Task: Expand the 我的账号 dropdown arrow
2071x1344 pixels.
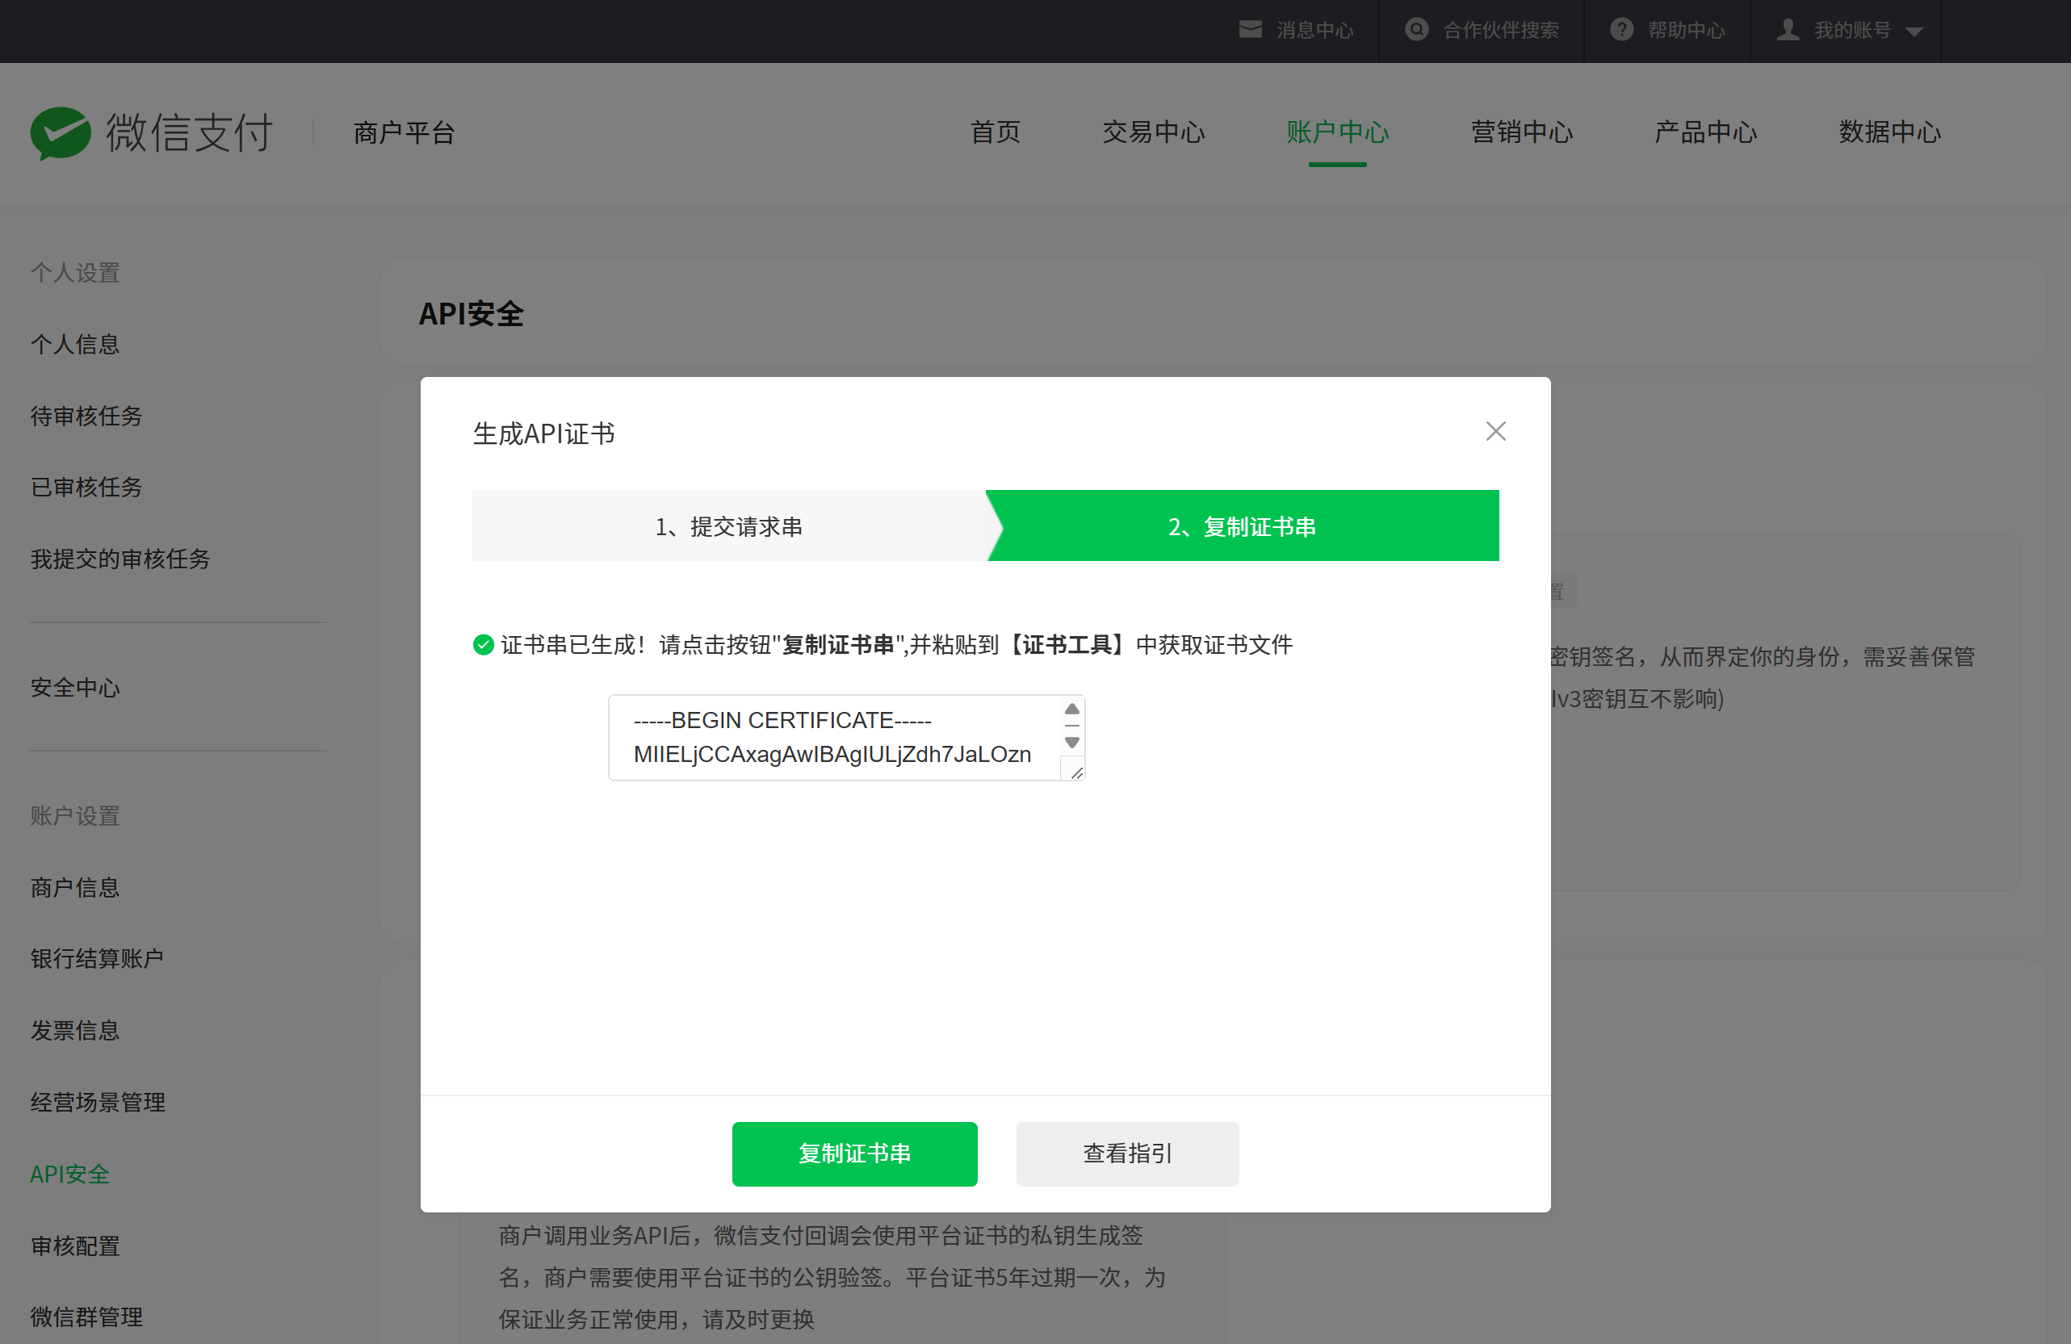Action: click(x=1914, y=31)
